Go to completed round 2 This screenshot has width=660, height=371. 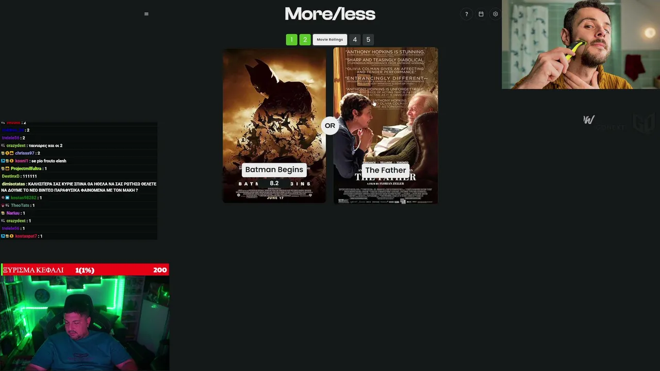pyautogui.click(x=305, y=40)
